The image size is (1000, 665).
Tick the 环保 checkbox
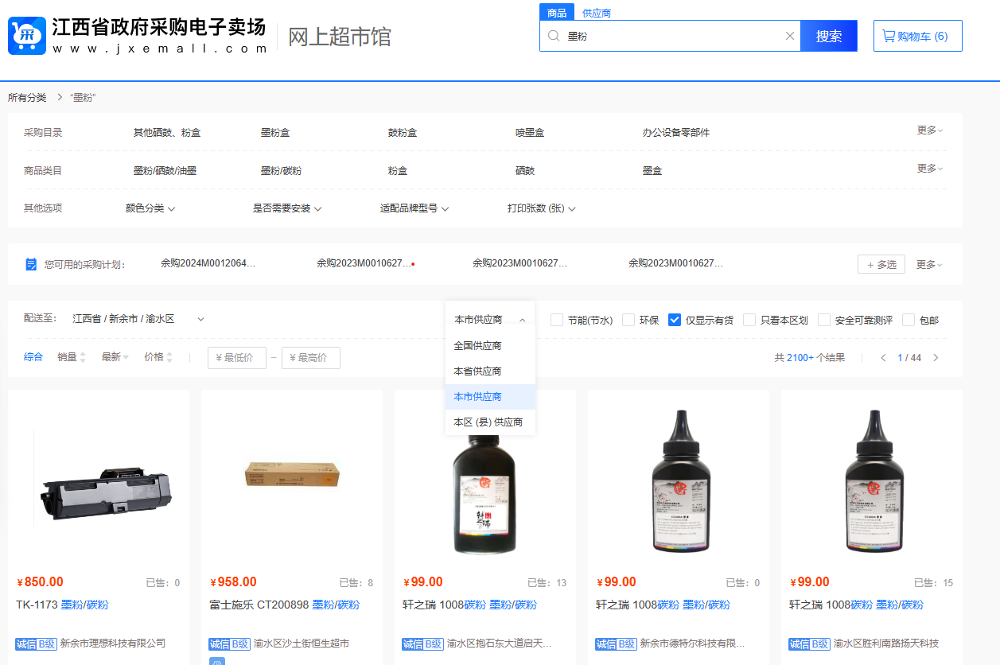[x=628, y=320]
